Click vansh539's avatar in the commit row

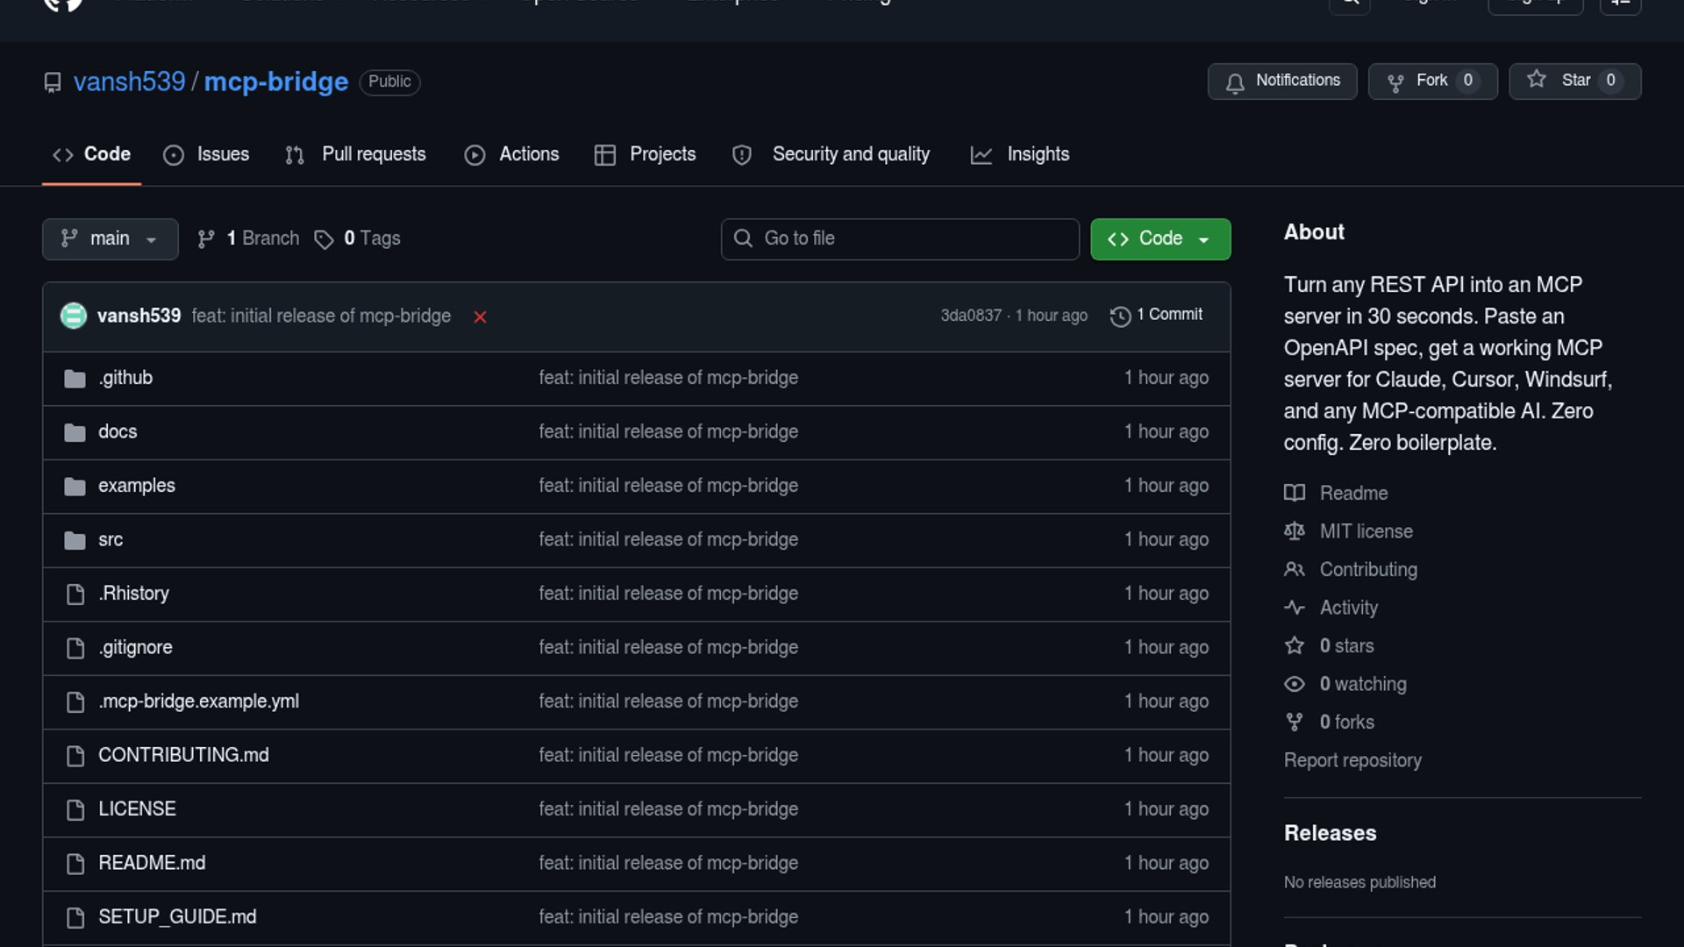click(74, 316)
